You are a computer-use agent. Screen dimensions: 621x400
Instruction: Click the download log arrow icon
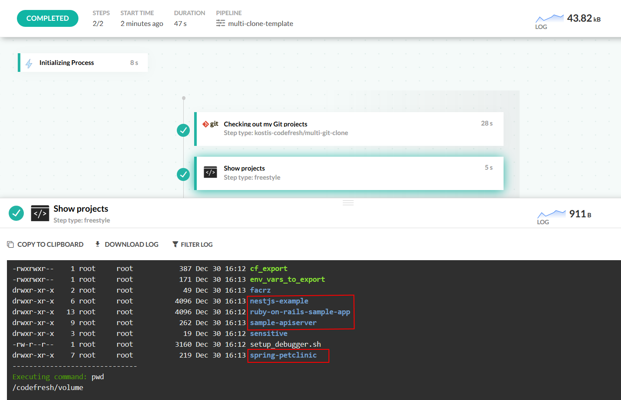[98, 244]
